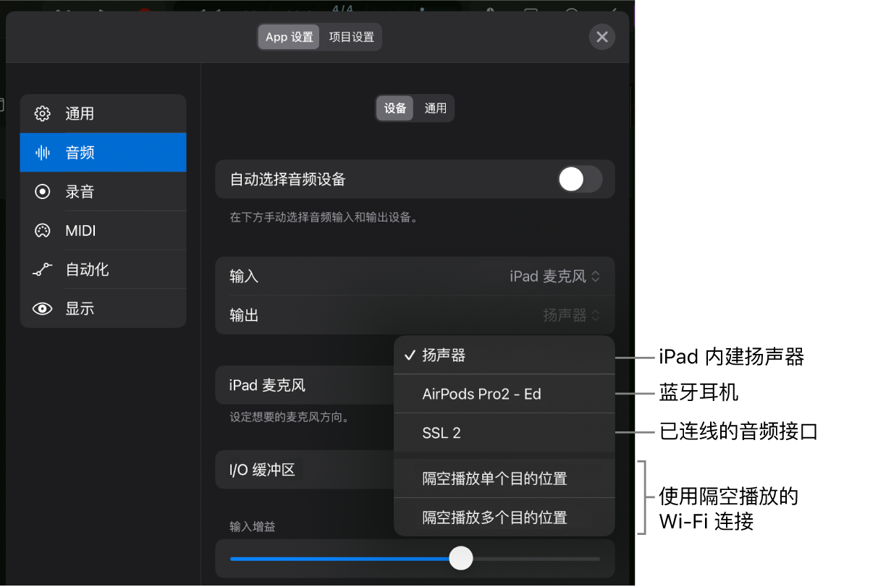Click the iPad 麦克风 direction row
This screenshot has height=587, width=878.
pyautogui.click(x=305, y=385)
